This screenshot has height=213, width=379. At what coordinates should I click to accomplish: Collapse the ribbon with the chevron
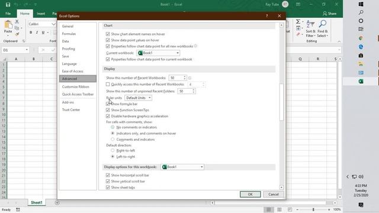tap(339, 41)
